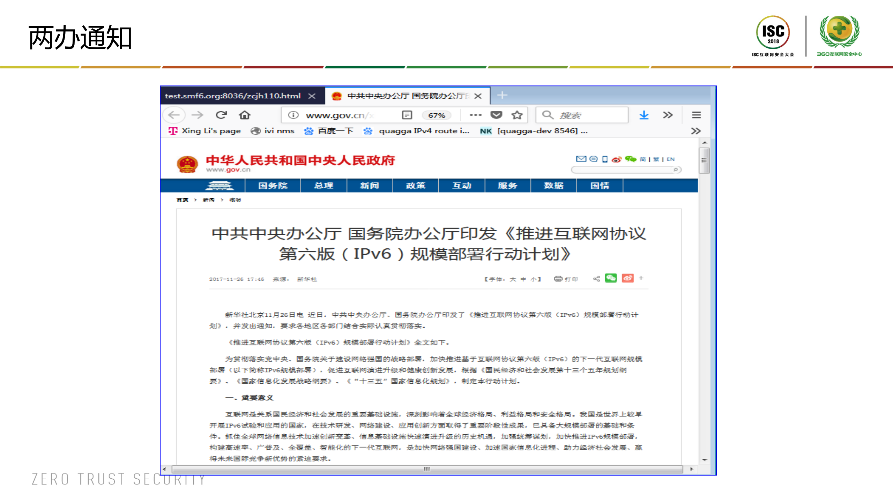Click the Reader view icon in address bar

pyautogui.click(x=406, y=115)
